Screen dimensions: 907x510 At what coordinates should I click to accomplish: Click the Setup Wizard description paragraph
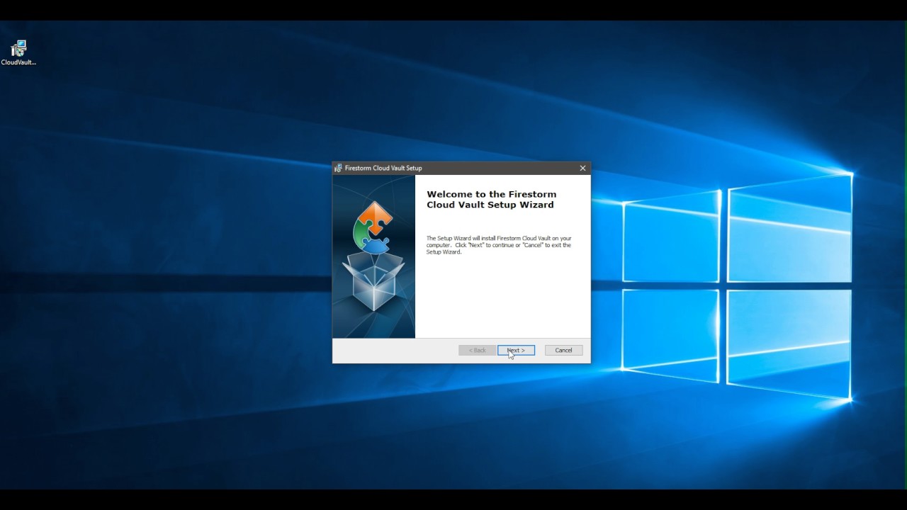tap(499, 245)
